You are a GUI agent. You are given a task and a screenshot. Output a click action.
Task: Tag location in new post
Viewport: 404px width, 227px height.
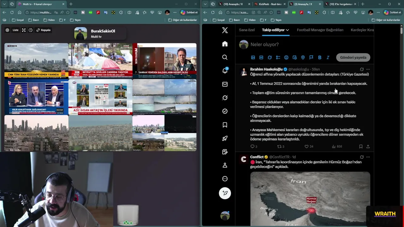pos(303,57)
